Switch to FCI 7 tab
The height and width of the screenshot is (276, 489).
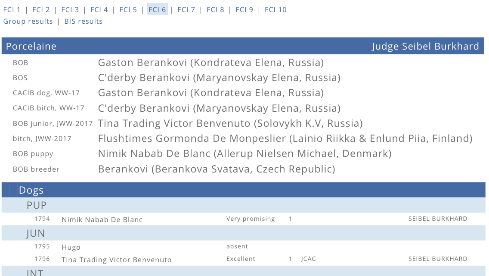[186, 9]
